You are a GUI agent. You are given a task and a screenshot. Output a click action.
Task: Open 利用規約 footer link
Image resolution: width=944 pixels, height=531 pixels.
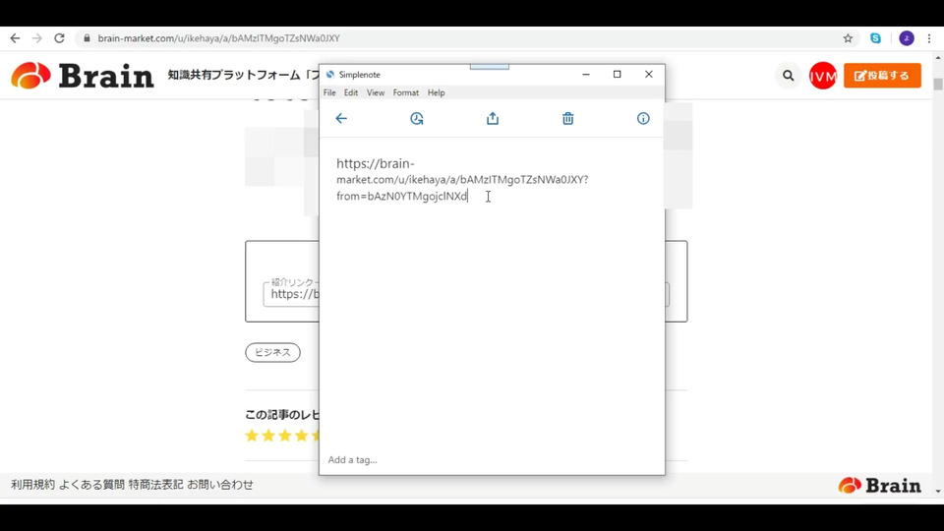(32, 485)
